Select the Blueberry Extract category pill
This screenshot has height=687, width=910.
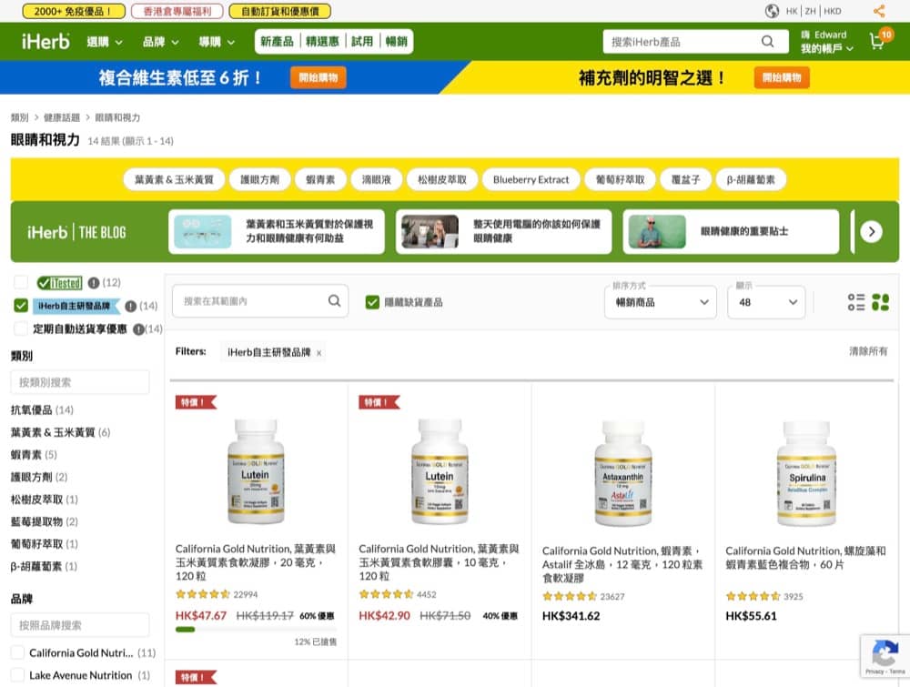(x=531, y=180)
